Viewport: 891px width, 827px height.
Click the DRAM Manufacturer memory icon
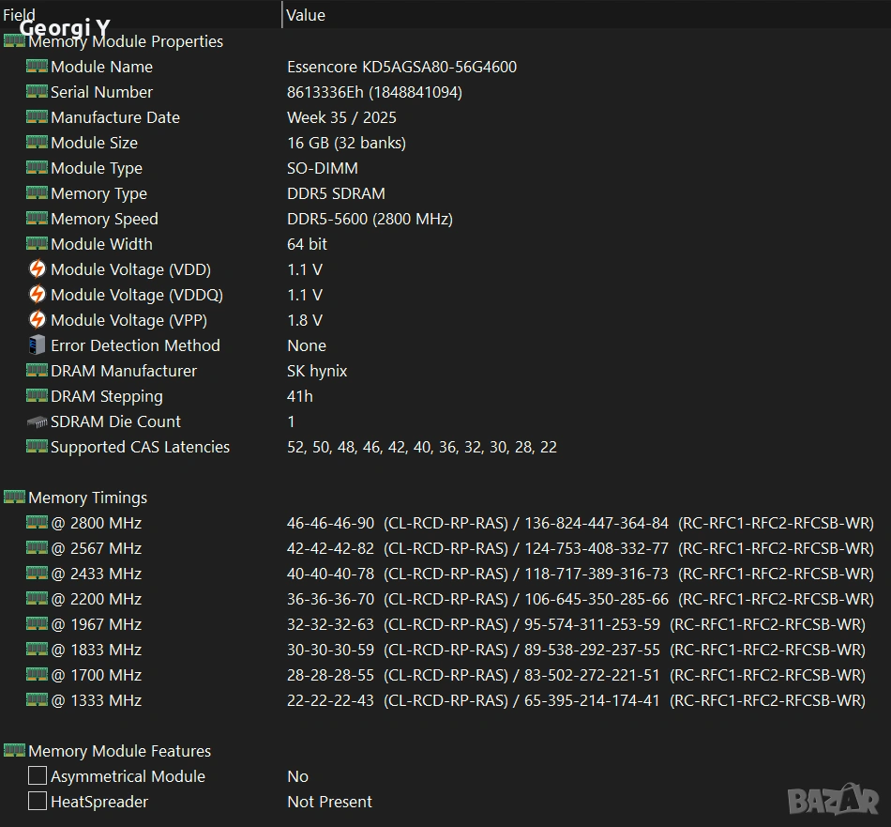pyautogui.click(x=37, y=371)
